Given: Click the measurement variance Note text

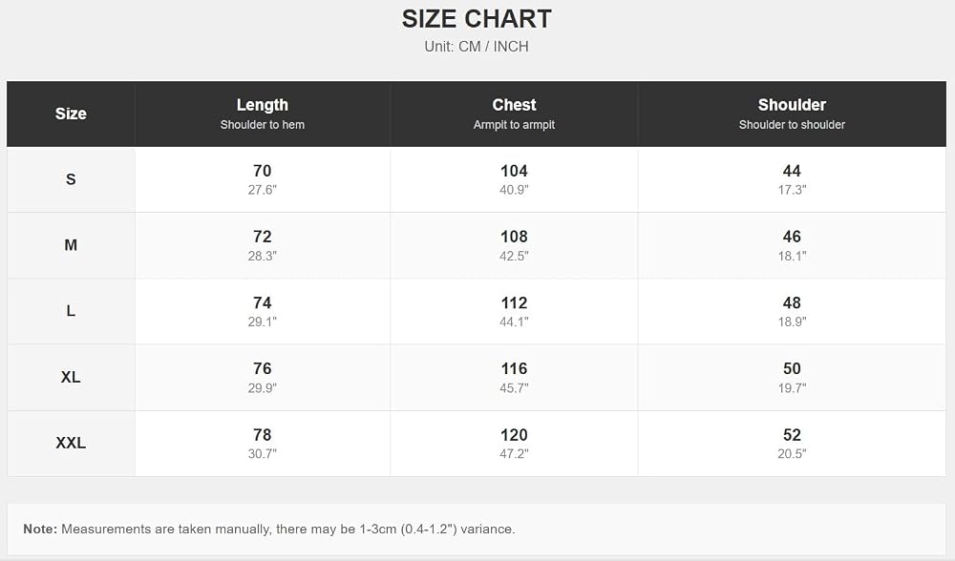Looking at the screenshot, I should [x=269, y=530].
